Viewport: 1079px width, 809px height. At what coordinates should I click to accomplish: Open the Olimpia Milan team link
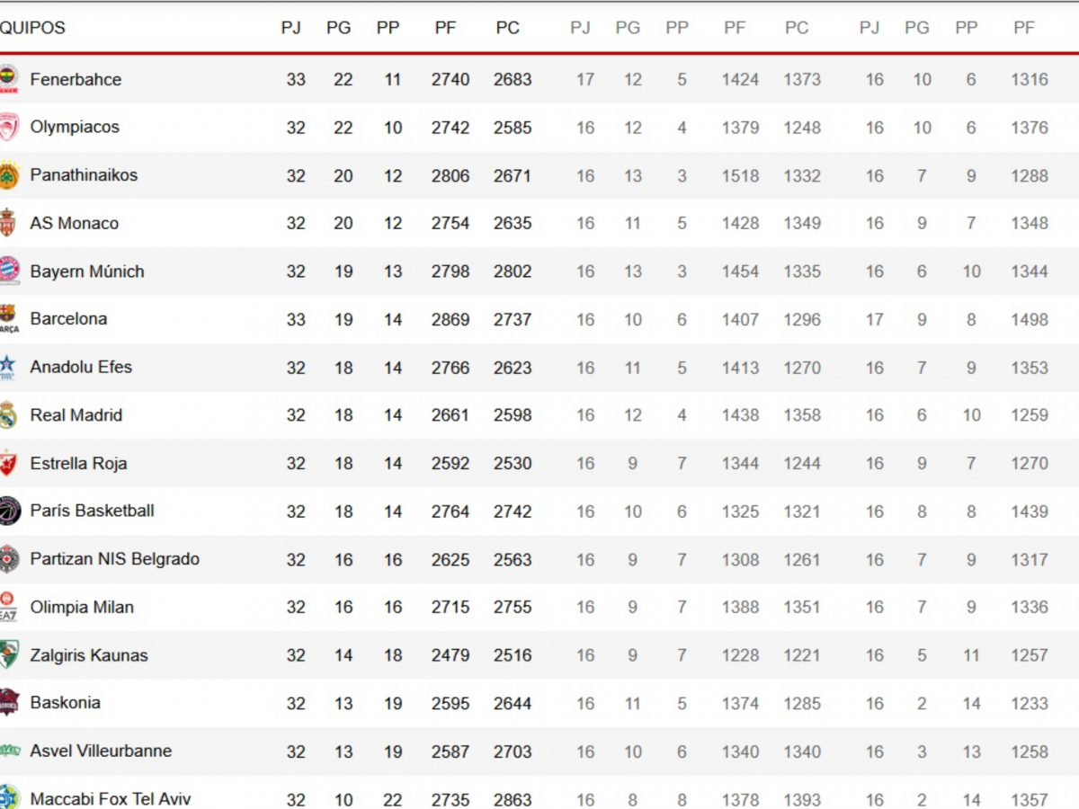[x=82, y=607]
